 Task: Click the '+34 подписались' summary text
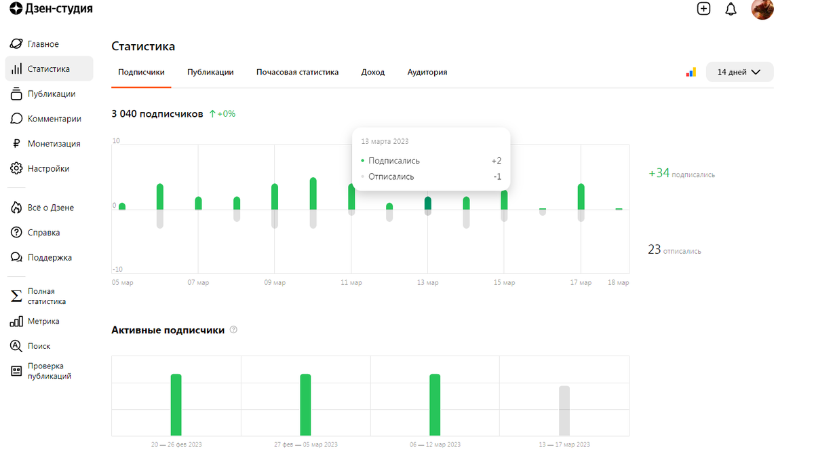[x=682, y=174]
